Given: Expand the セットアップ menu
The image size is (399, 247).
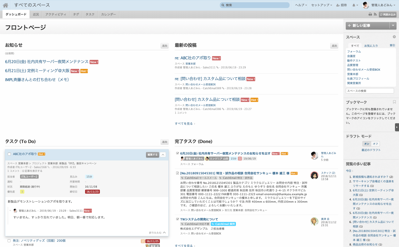Looking at the screenshot, I should (321, 5).
